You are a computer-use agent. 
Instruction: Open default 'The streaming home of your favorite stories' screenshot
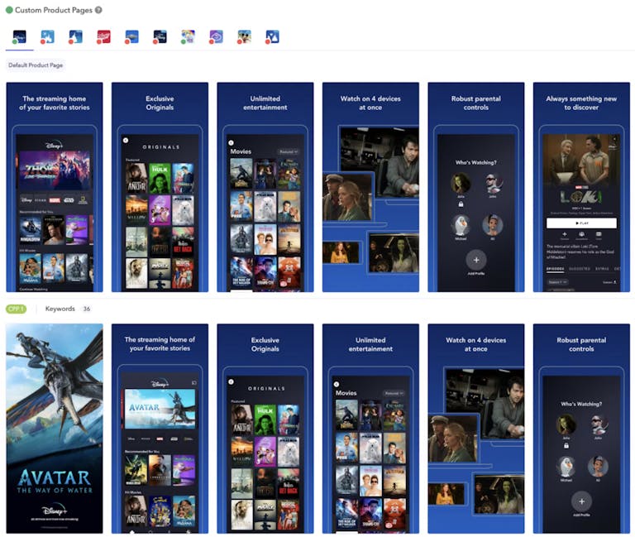[x=55, y=187]
